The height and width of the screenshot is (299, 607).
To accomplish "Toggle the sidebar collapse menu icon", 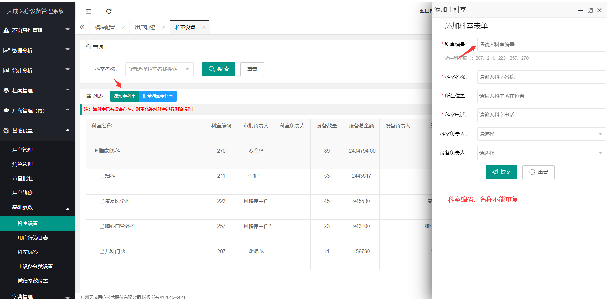I will 89,11.
